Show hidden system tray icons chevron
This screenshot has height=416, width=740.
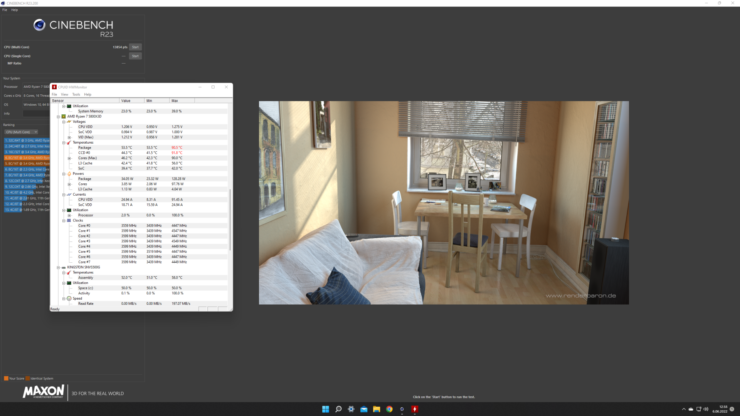[684, 409]
